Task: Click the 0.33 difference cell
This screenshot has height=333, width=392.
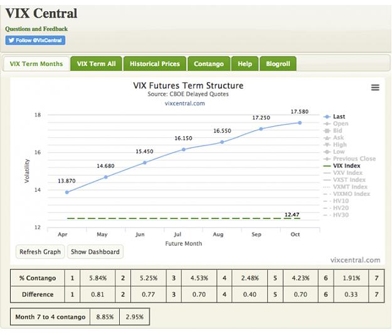Action: 351,295
